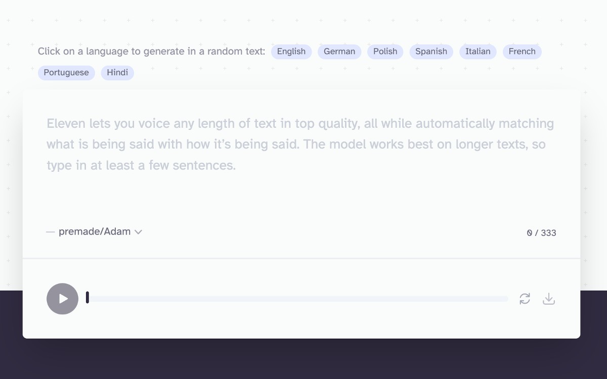Choose the Portuguese language chip
This screenshot has height=379, width=607.
click(66, 73)
